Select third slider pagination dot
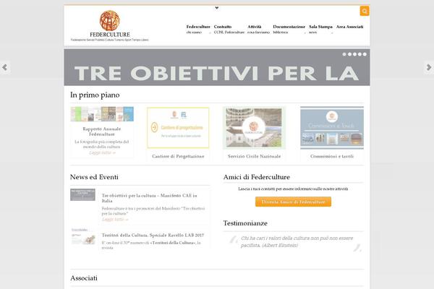The image size is (434, 289). tap(354, 54)
